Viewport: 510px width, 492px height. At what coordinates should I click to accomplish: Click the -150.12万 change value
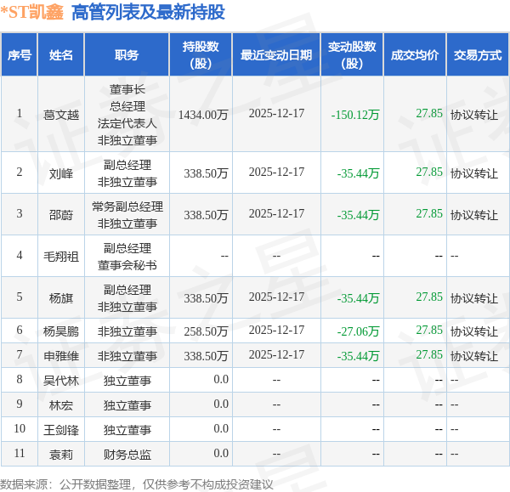(354, 115)
